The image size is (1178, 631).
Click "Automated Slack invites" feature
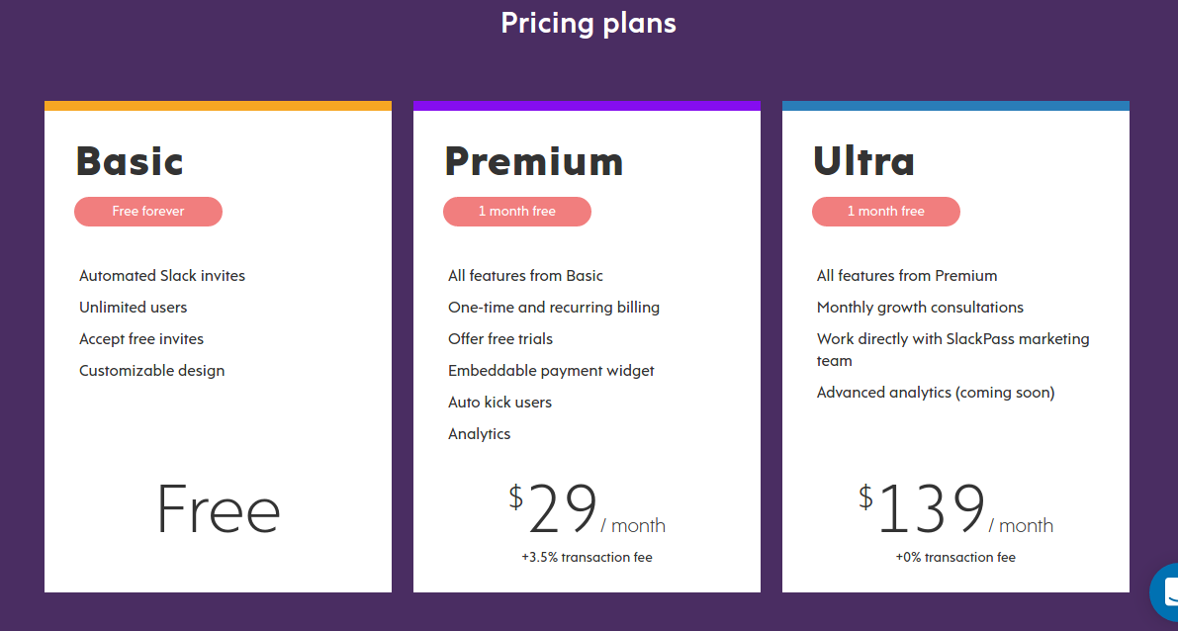[x=162, y=276]
